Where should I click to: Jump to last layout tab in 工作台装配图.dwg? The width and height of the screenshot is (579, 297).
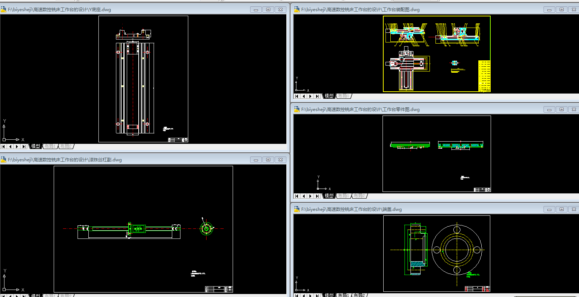point(317,96)
